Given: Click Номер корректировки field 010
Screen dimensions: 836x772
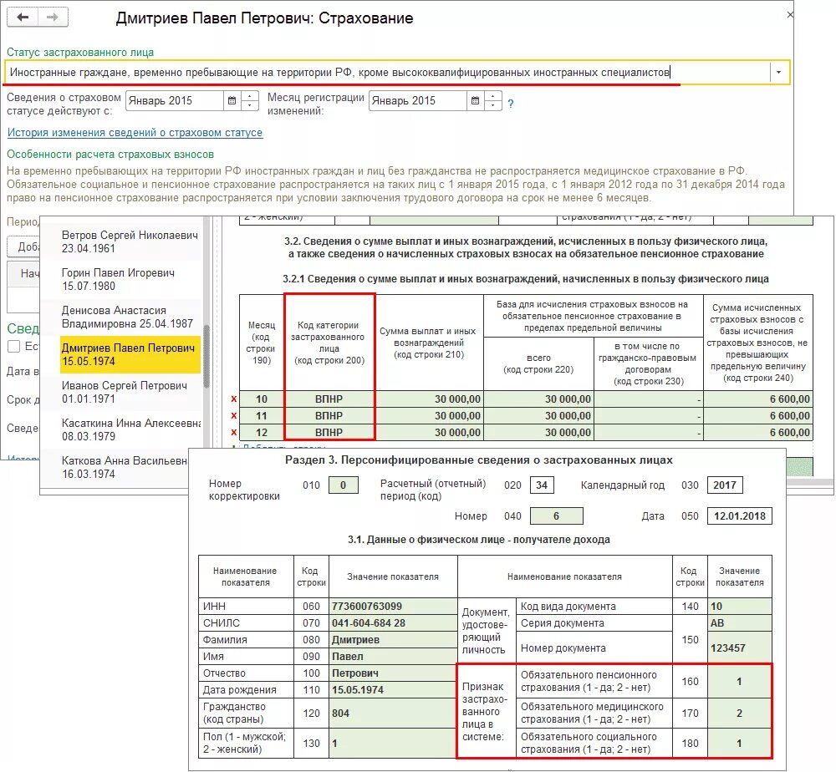Looking at the screenshot, I should tap(344, 485).
